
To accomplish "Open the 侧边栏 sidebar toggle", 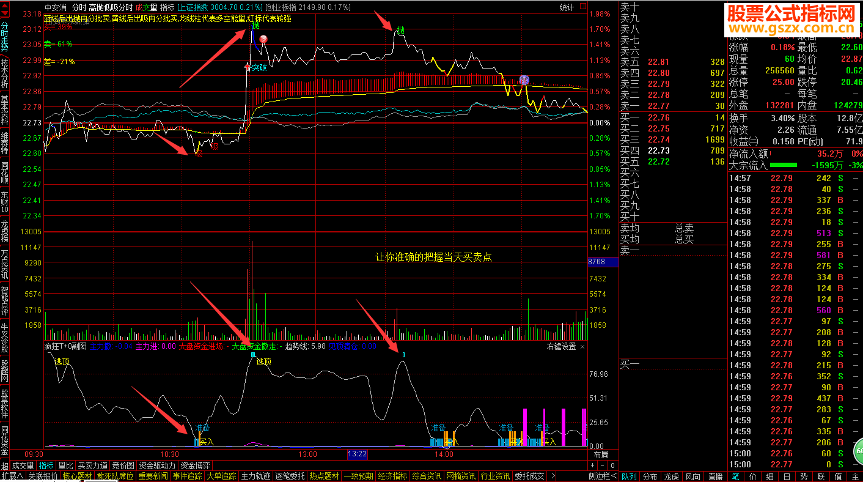I will pos(602,476).
